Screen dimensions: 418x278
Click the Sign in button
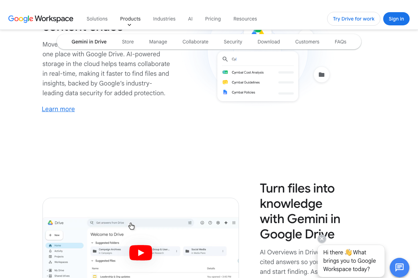coord(396,19)
